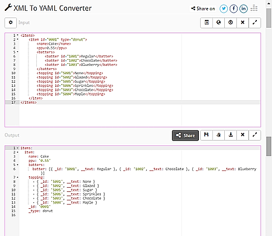Viewport: 272px width, 236px height.
Task: Click the Input label
Action: tap(24, 22)
